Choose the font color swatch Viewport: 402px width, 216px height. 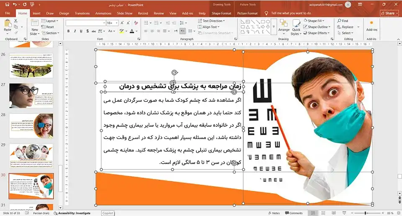click(x=132, y=31)
